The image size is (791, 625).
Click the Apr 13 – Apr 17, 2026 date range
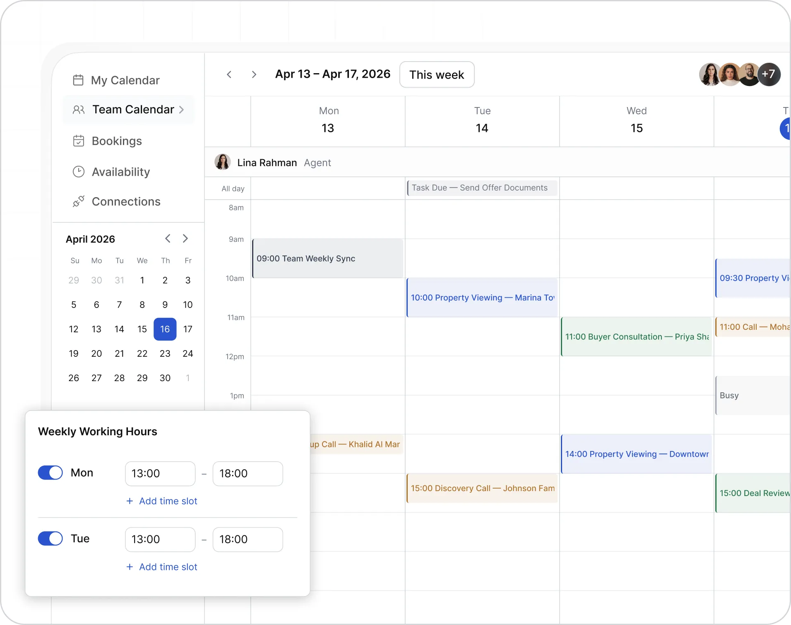pos(333,74)
